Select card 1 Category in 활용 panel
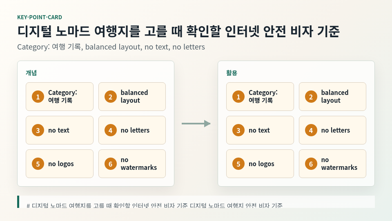 260,97
